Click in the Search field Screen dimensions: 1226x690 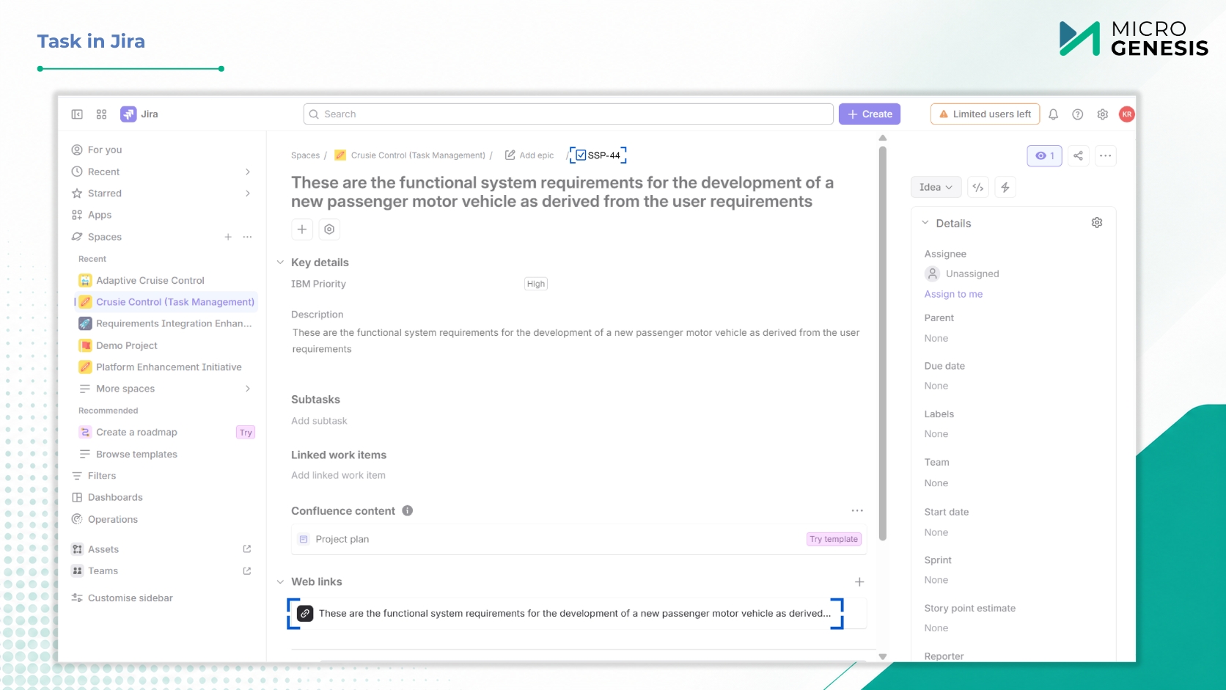click(x=568, y=114)
